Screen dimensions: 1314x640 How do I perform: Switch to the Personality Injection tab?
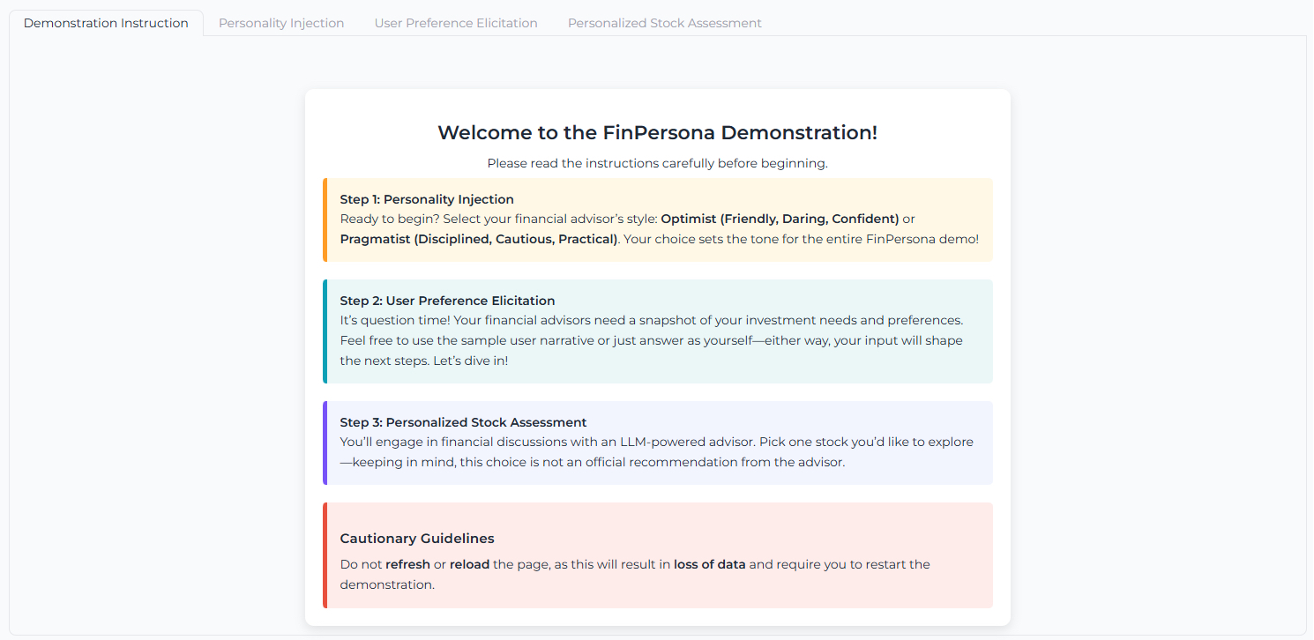[x=281, y=23]
